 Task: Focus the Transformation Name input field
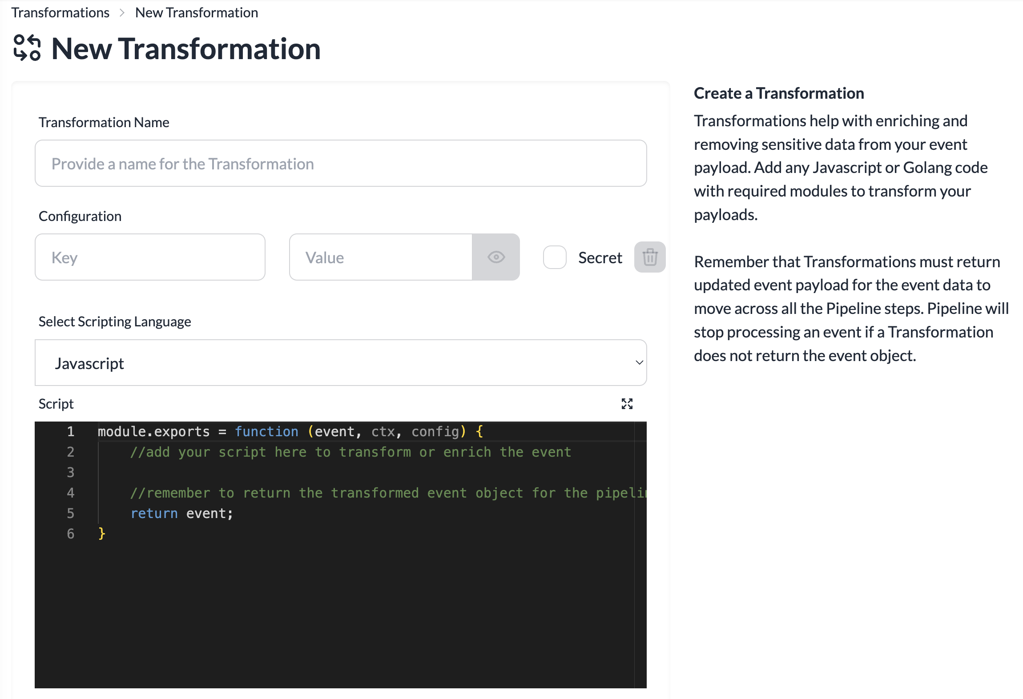click(341, 164)
